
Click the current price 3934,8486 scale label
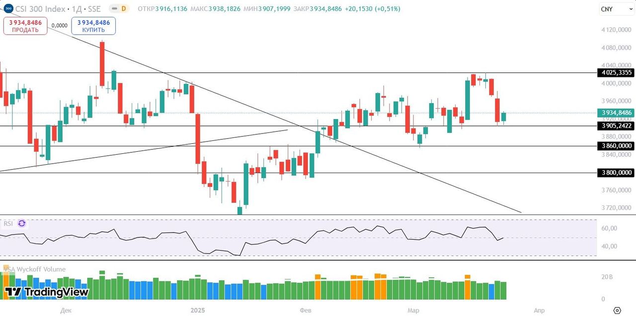pos(616,113)
